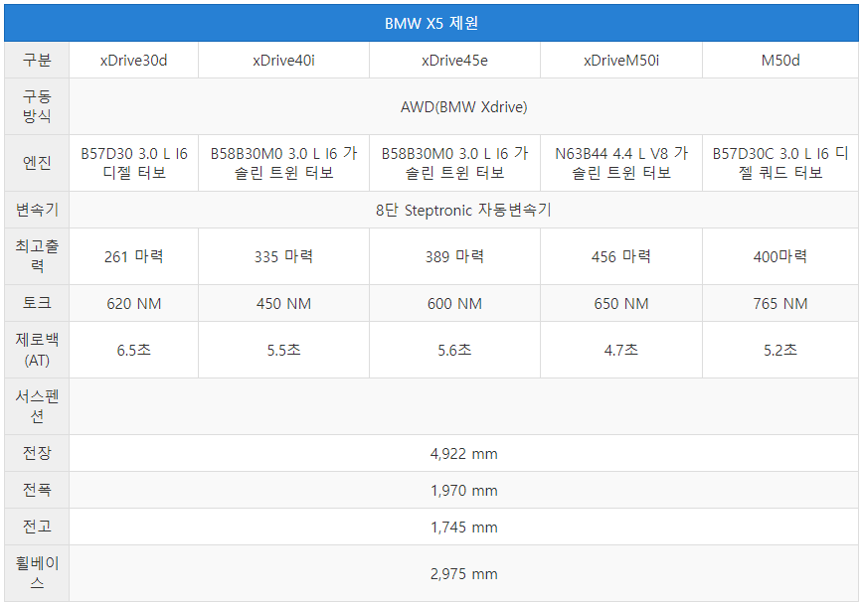The height and width of the screenshot is (605, 862).
Task: Click the '261 마력' cell
Action: point(133,256)
